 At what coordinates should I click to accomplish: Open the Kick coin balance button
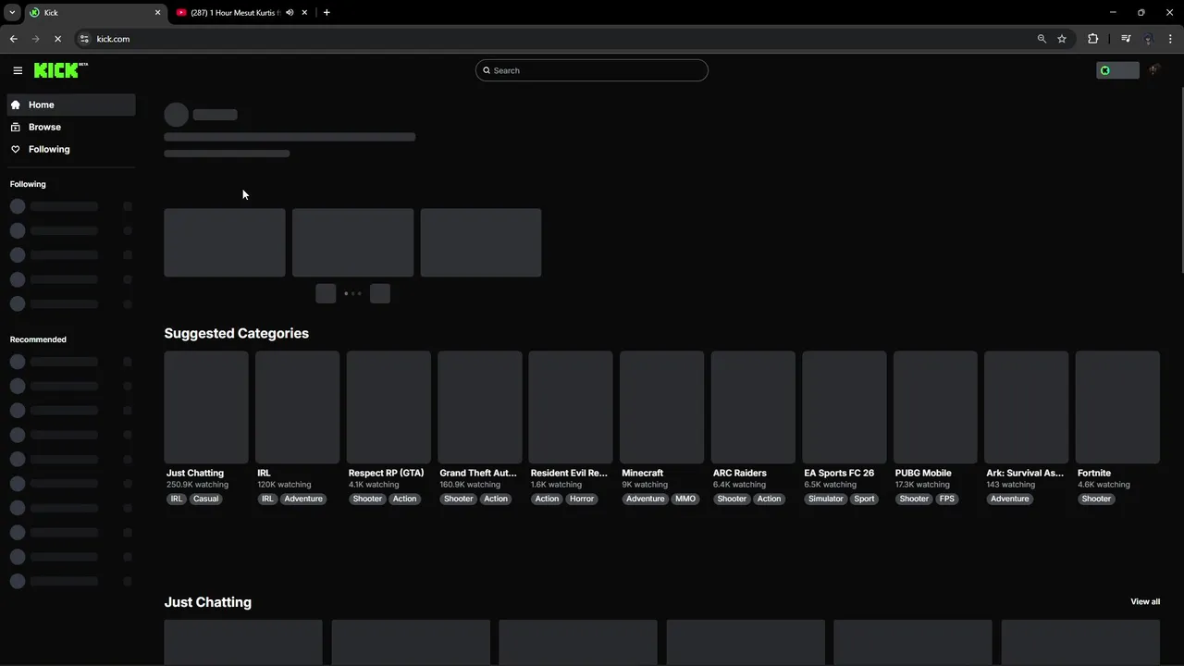click(1117, 70)
